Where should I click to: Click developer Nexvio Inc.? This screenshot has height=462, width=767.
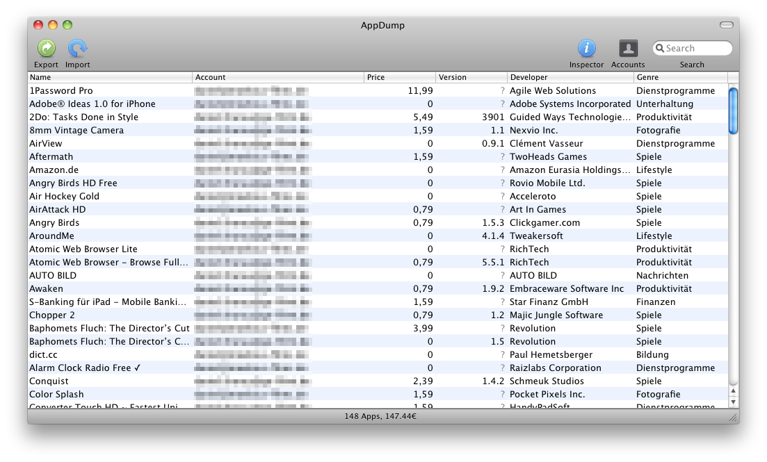point(533,130)
